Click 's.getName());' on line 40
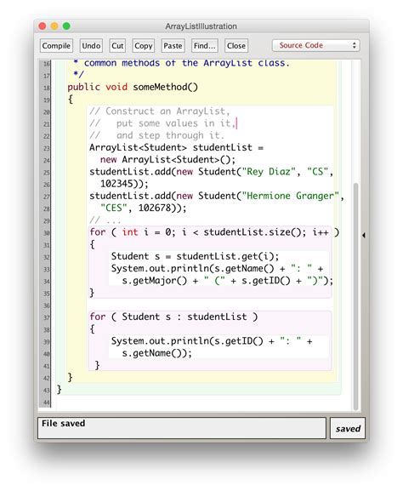Image resolution: width=403 pixels, height=491 pixels. click(156, 353)
